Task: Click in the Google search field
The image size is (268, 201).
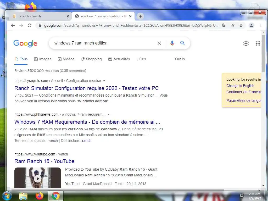Action: [x=104, y=43]
